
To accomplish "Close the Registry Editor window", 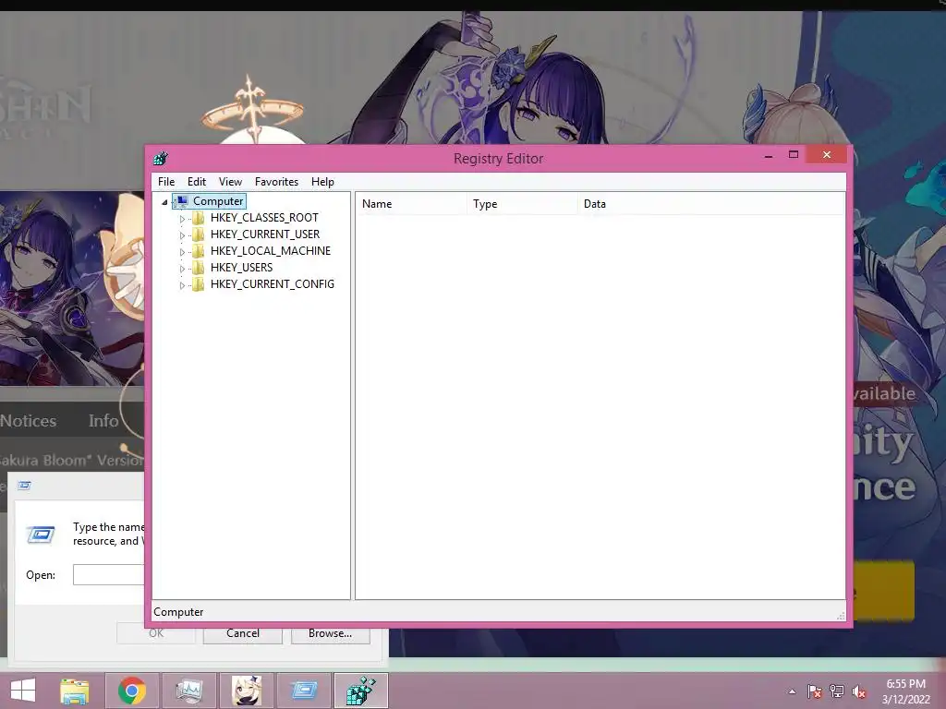I will 827,155.
